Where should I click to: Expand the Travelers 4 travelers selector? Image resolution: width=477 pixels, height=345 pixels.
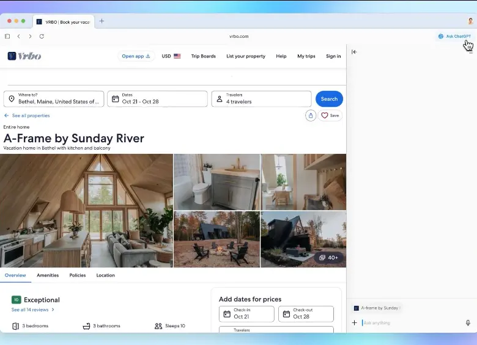(x=261, y=99)
